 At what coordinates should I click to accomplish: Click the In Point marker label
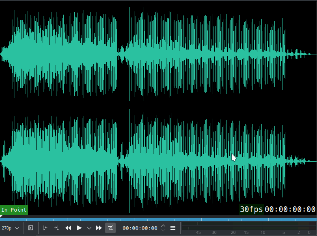(x=14, y=210)
